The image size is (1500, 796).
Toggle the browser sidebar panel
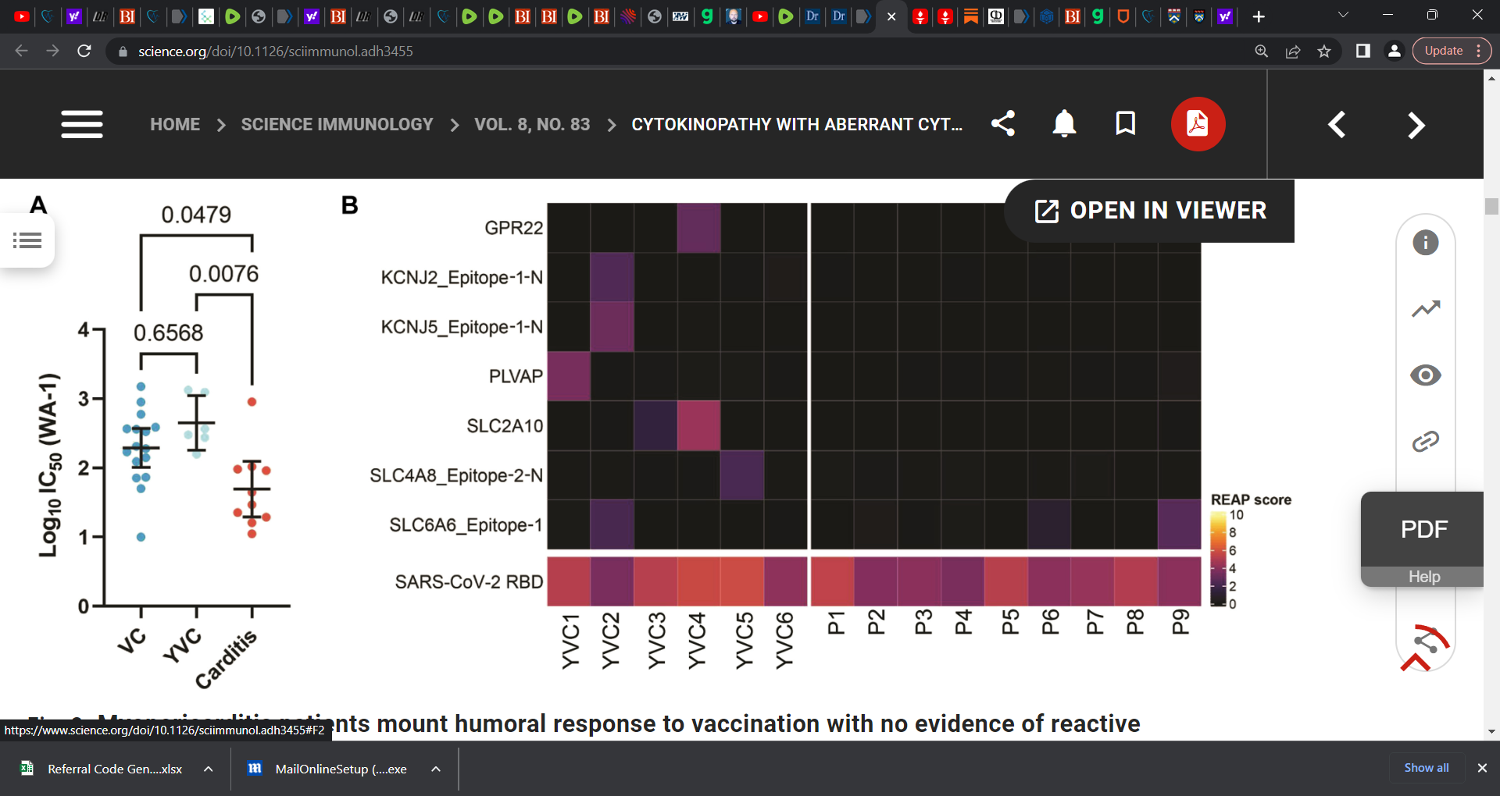coord(1363,52)
